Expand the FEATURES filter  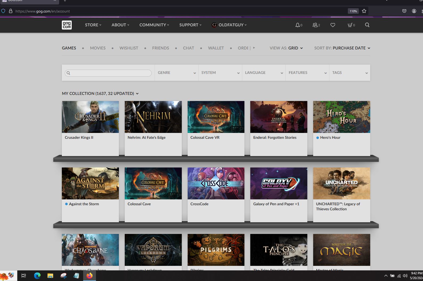pos(307,73)
